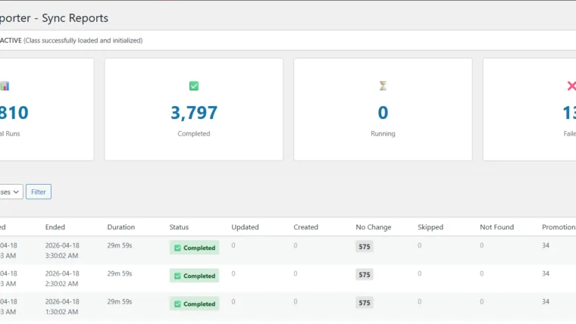
Task: Click Completed badge in the 2:30:02 AM row
Action: click(x=194, y=276)
